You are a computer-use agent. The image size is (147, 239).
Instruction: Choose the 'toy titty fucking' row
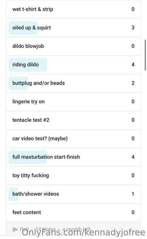click(73, 176)
